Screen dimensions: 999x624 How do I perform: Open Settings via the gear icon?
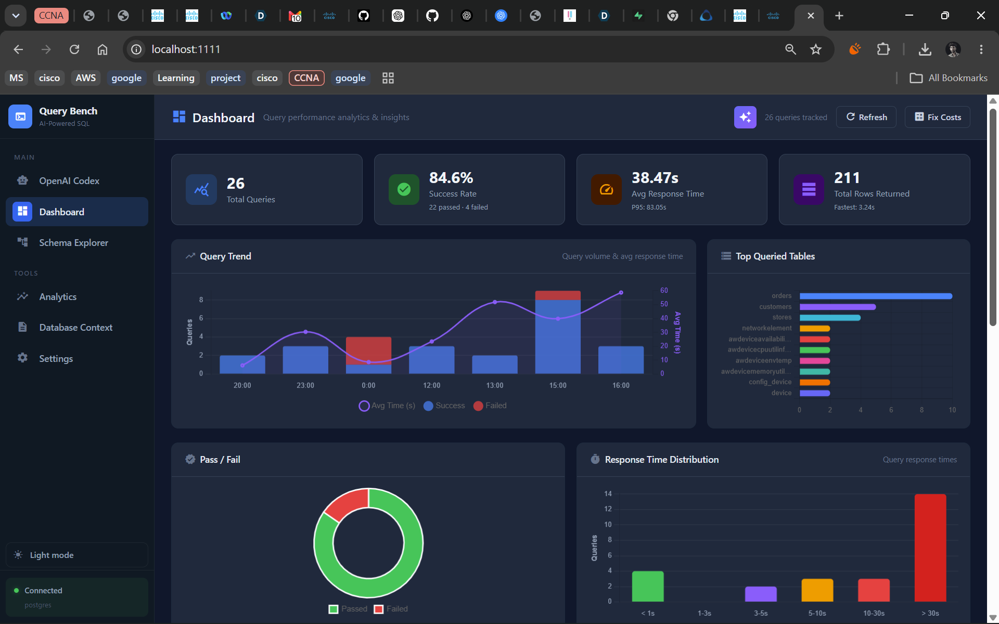point(22,358)
